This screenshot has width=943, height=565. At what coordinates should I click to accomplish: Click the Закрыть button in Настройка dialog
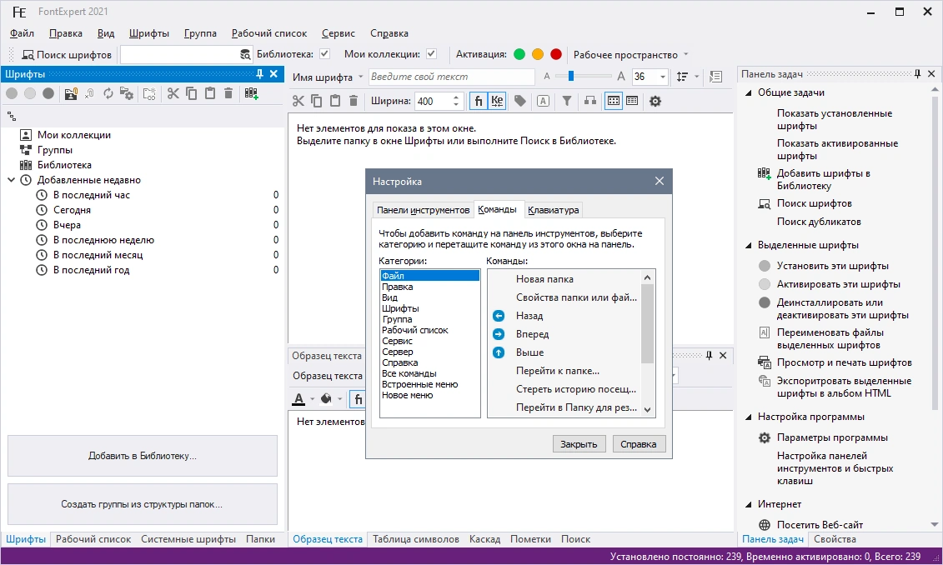(579, 444)
